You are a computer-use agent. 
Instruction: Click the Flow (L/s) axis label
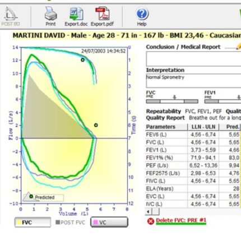pyautogui.click(x=11, y=126)
